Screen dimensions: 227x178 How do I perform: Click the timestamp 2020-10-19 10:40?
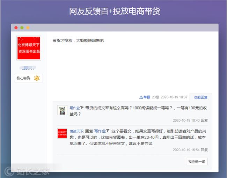click(186, 121)
